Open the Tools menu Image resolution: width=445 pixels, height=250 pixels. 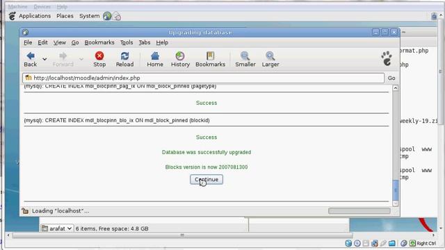127,42
